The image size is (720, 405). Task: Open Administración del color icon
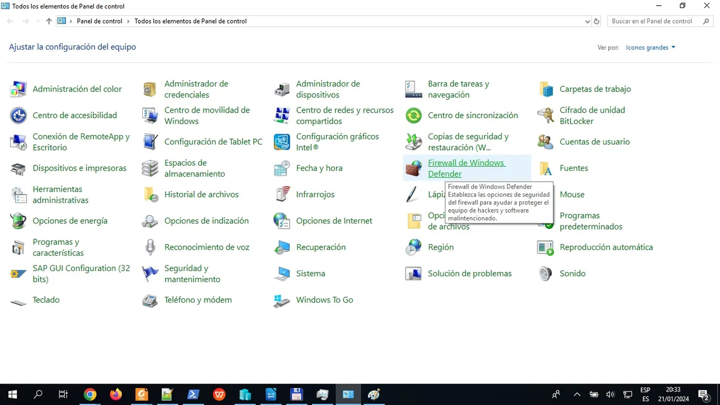coord(19,89)
